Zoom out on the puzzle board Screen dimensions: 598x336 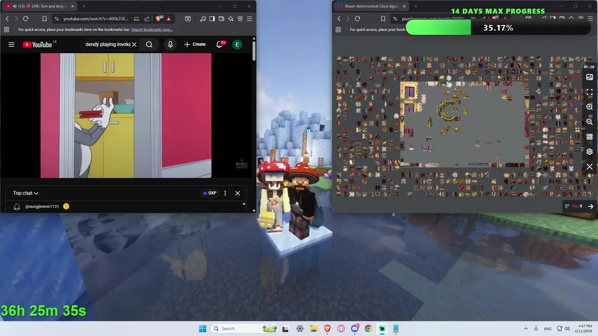pos(590,122)
